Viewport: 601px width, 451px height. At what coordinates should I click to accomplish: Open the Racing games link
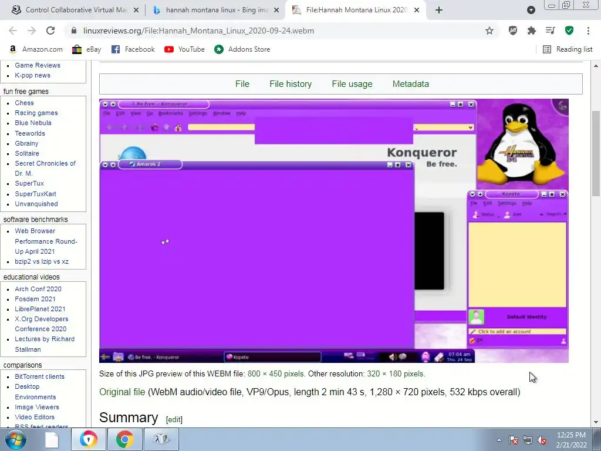(x=36, y=113)
